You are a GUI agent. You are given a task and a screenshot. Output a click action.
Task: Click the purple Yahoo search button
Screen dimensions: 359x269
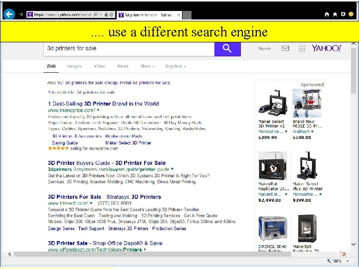point(227,48)
